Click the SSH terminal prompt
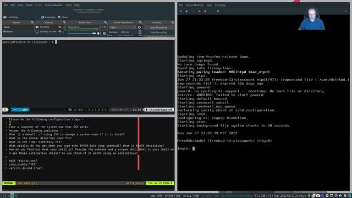Viewport: 352px width, 198px height. pos(29,42)
